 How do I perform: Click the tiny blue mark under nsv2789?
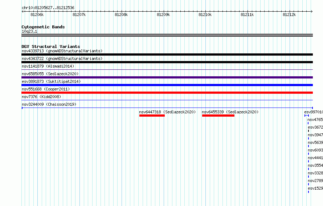(x=308, y=184)
